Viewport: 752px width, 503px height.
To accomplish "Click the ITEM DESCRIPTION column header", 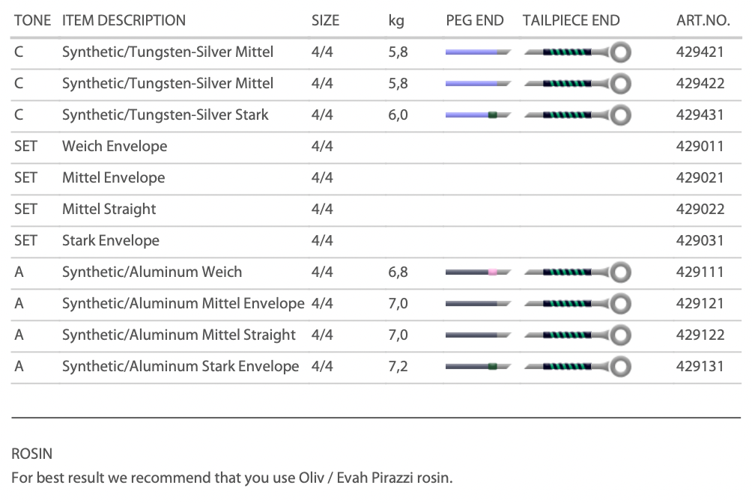I will coord(124,21).
